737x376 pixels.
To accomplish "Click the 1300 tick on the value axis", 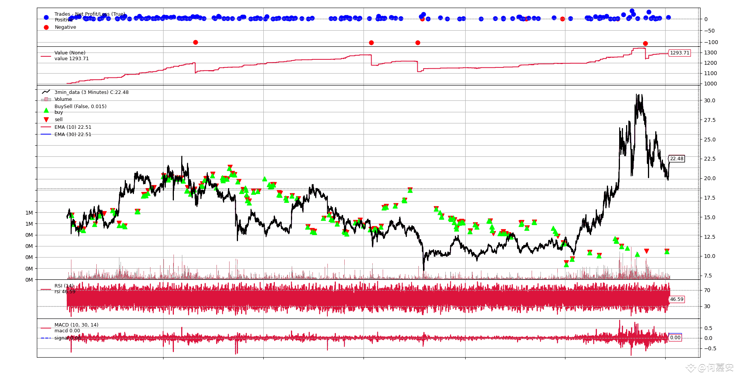I will point(711,53).
